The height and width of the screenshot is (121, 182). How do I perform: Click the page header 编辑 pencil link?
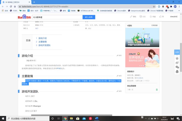tap(133, 17)
